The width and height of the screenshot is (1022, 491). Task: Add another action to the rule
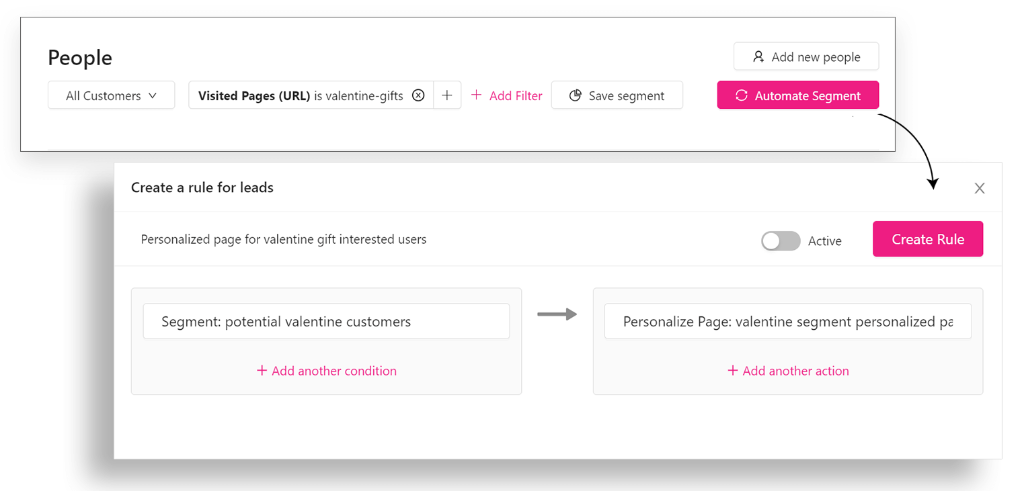[x=788, y=371]
